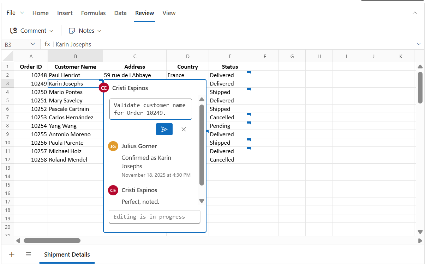
Task: Open the Name Box dropdown arrow
Action: pyautogui.click(x=33, y=44)
